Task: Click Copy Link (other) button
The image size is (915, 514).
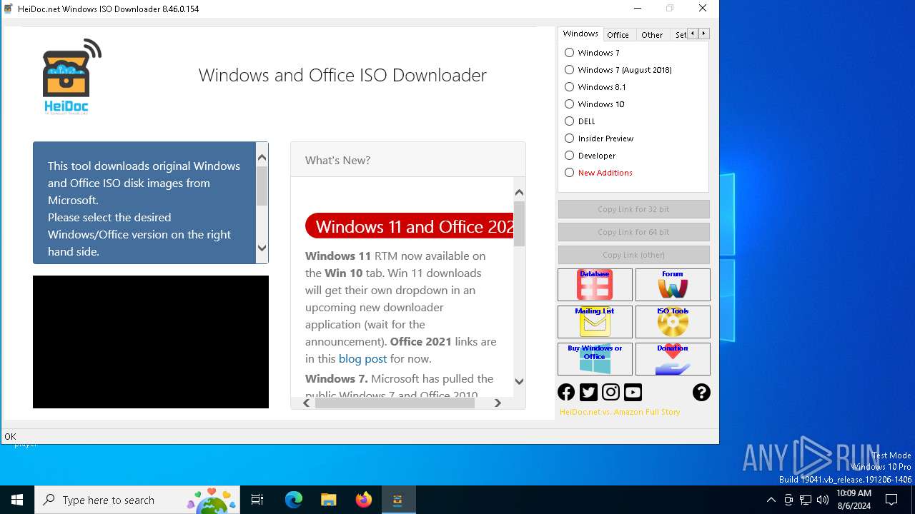Action: pyautogui.click(x=633, y=255)
